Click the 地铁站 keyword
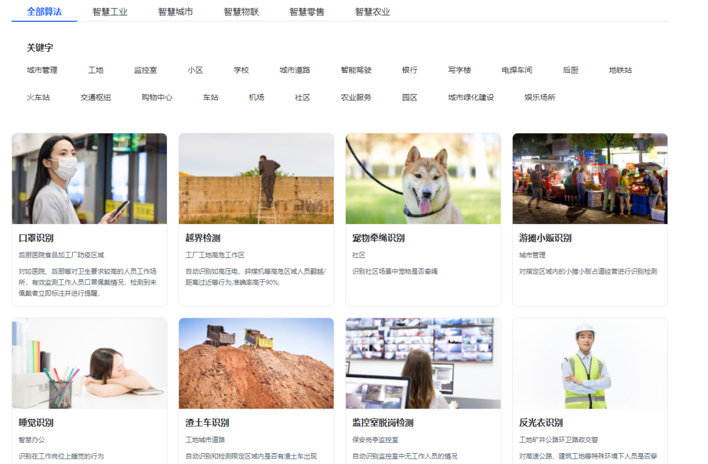The image size is (708, 464). pyautogui.click(x=620, y=70)
